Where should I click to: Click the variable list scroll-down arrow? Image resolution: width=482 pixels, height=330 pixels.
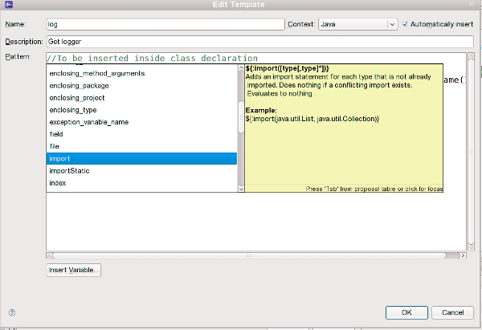tap(240, 187)
